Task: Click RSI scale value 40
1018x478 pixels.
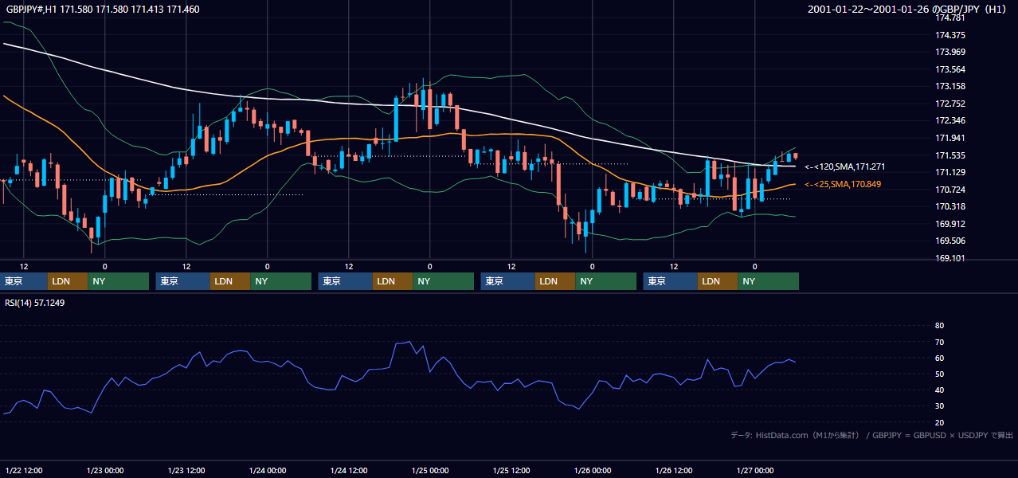Action: point(939,390)
